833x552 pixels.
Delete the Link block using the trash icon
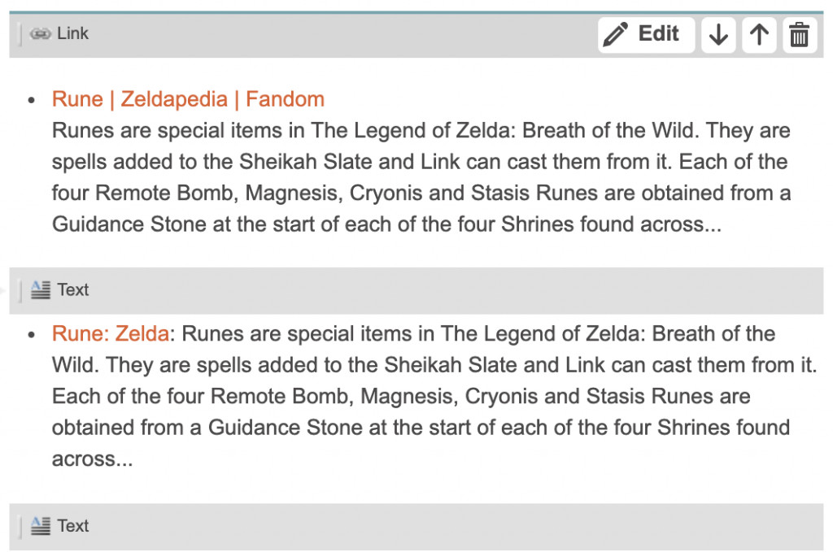[800, 34]
